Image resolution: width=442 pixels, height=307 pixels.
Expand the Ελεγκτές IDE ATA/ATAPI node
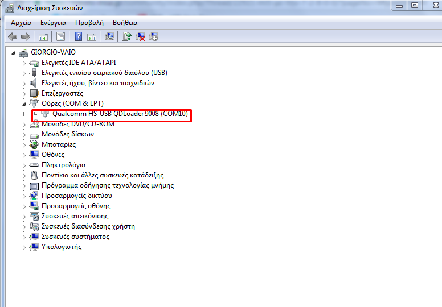pos(24,63)
